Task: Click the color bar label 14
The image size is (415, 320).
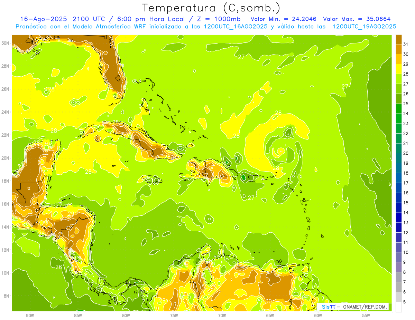Action: point(406,213)
